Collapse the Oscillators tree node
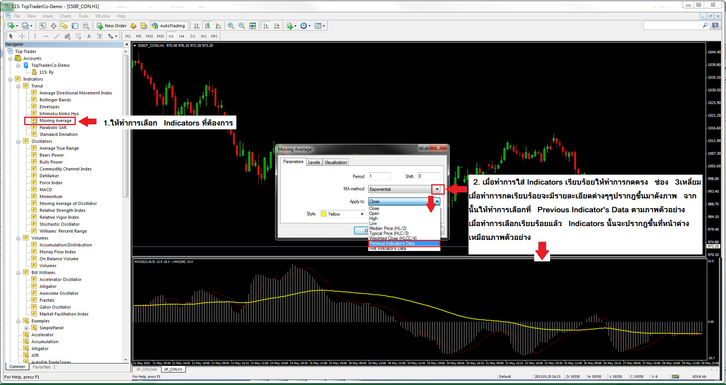Viewport: 726px width, 385px height. [18, 141]
